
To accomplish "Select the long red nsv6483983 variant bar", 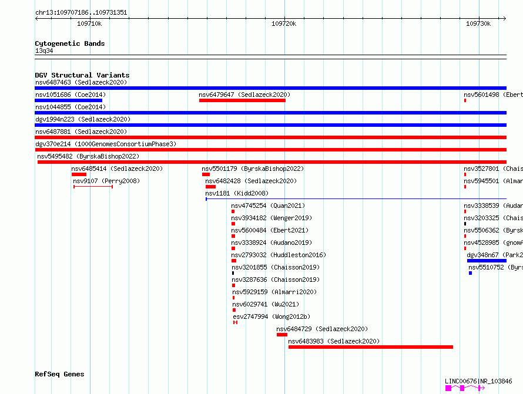I will click(371, 347).
